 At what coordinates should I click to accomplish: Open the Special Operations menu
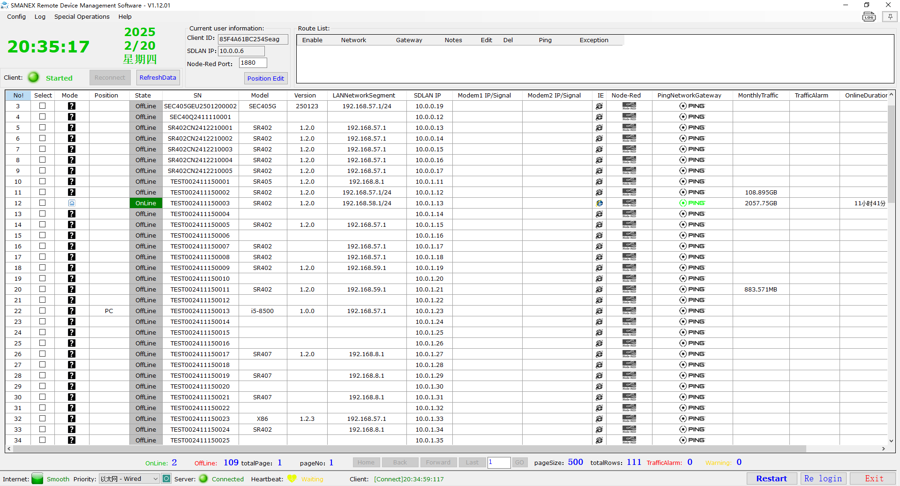82,16
